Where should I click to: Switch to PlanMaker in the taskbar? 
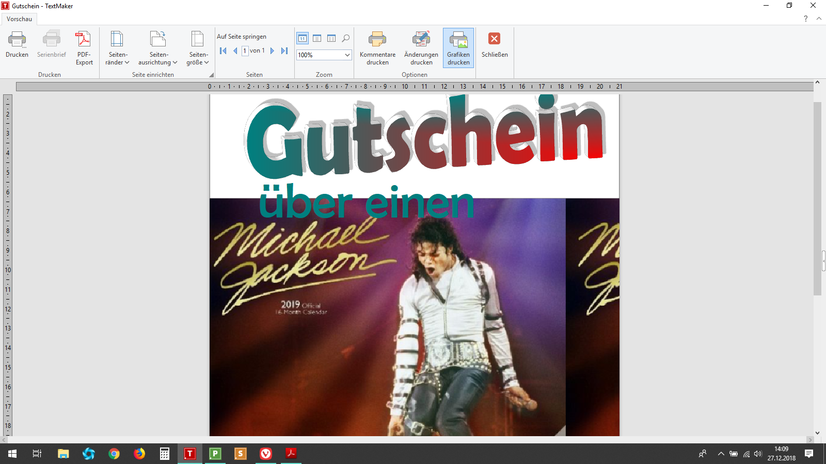(215, 454)
